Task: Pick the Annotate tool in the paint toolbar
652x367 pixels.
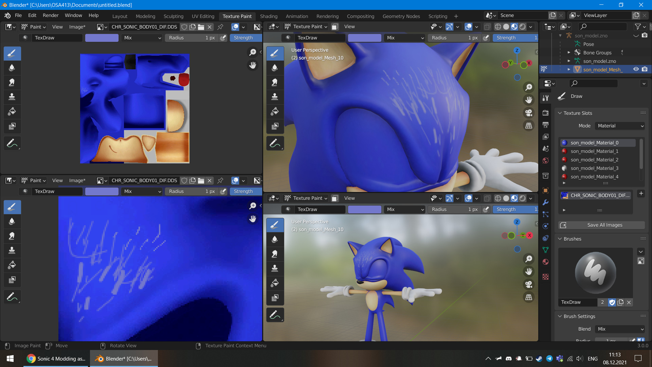Action: pos(12,143)
